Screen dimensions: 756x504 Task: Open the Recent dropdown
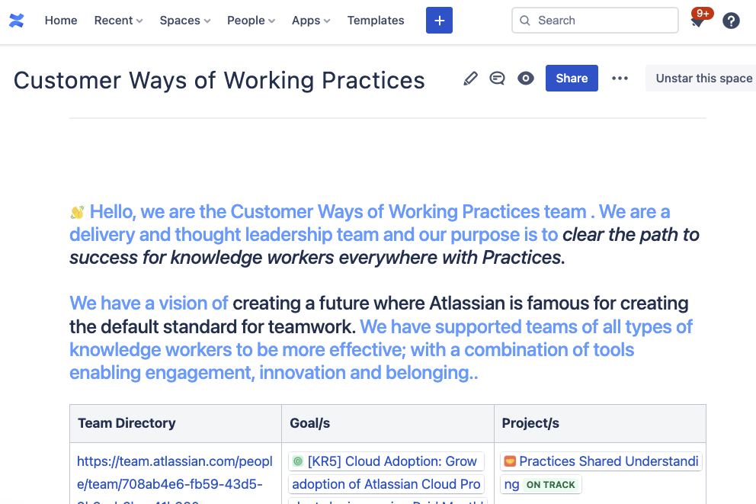coord(117,21)
